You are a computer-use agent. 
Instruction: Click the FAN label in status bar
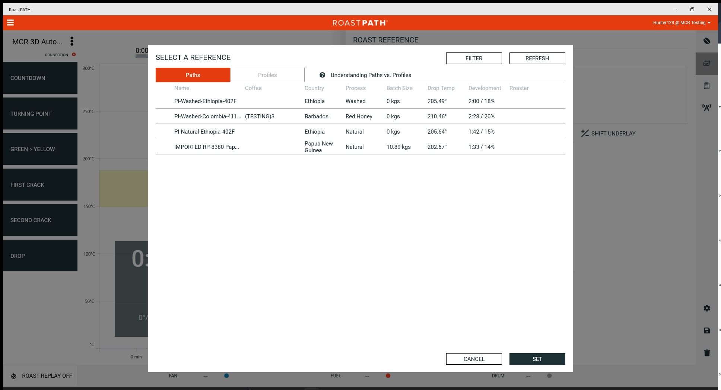173,376
